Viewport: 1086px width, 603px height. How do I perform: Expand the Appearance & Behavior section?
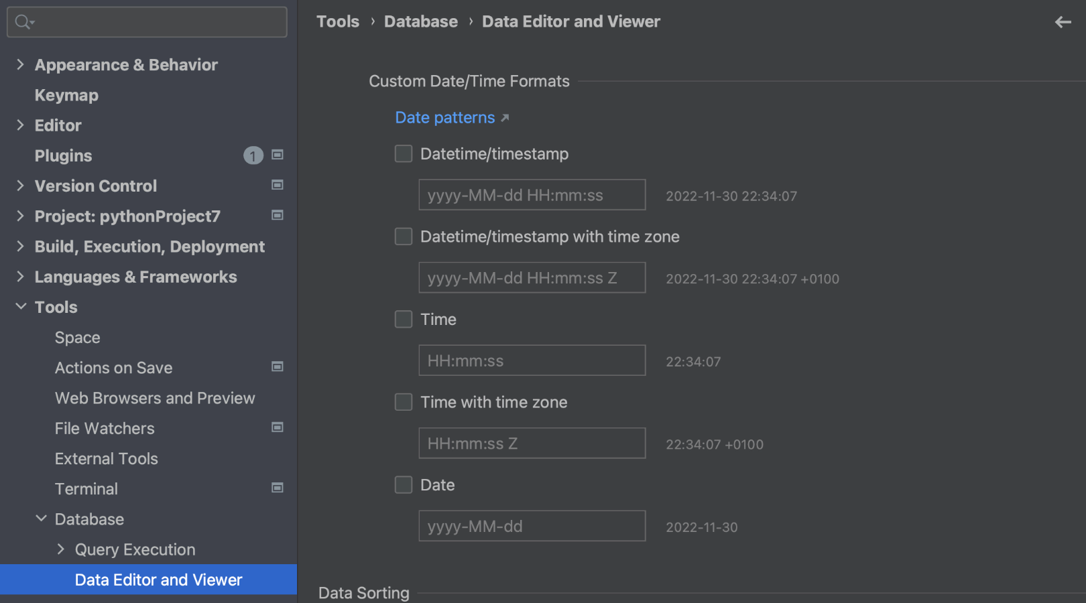tap(20, 64)
